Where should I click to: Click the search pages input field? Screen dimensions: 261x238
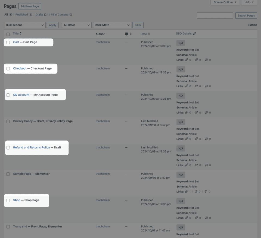pos(215,15)
